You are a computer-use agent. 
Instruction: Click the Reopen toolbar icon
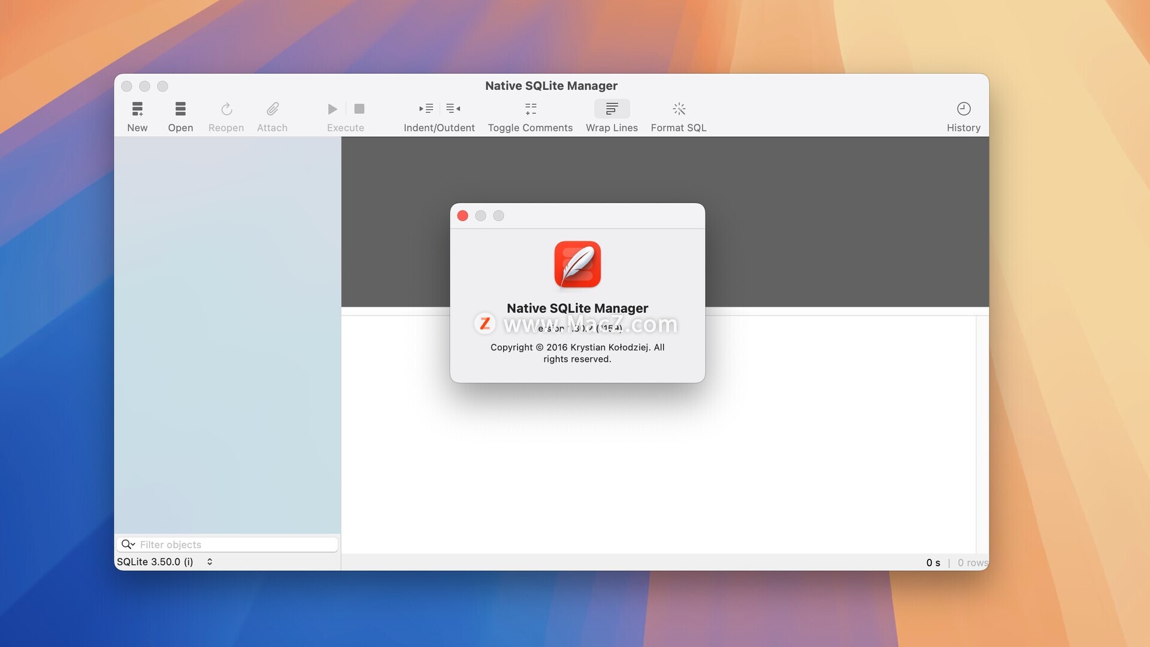point(226,109)
